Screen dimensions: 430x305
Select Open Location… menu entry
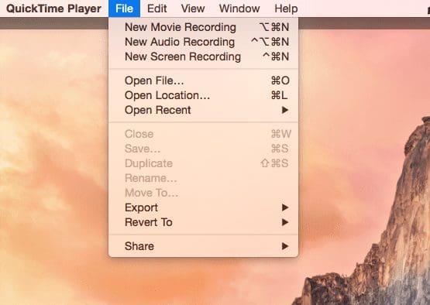coord(204,95)
